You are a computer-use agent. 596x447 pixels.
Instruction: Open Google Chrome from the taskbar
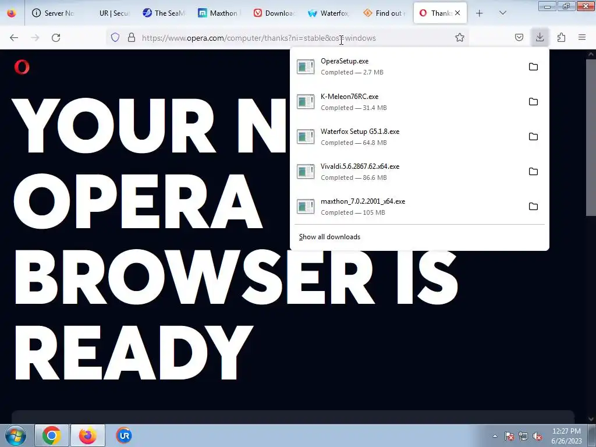(x=52, y=435)
